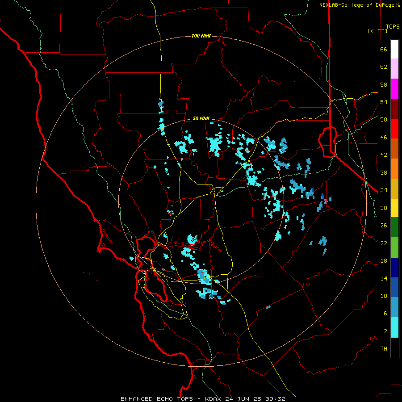Click the legend value 30
The width and height of the screenshot is (402, 402).
pos(384,208)
